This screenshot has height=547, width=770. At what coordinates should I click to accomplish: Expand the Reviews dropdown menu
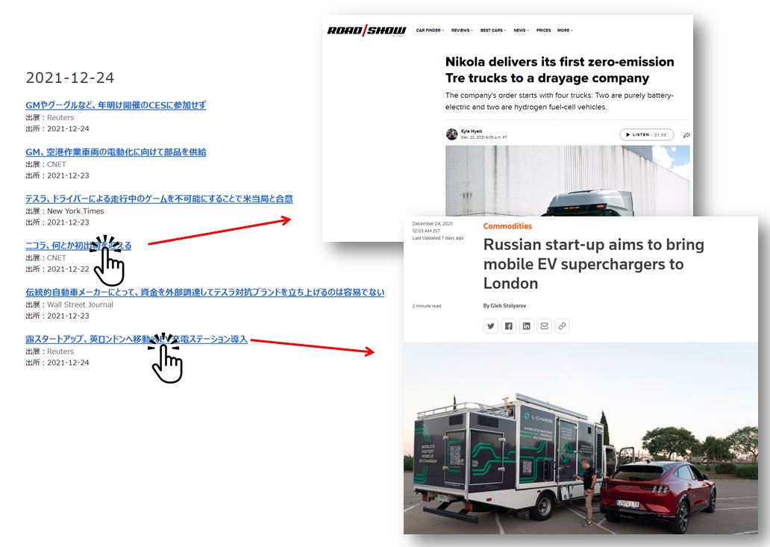[462, 31]
